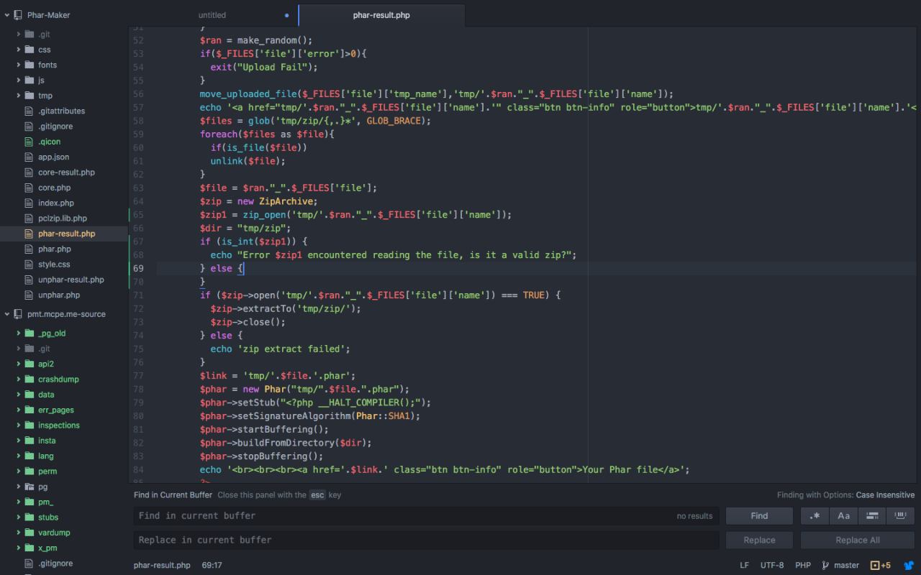Click the $zip->close(); line
Viewport: 921px width, 575px height.
click(248, 322)
